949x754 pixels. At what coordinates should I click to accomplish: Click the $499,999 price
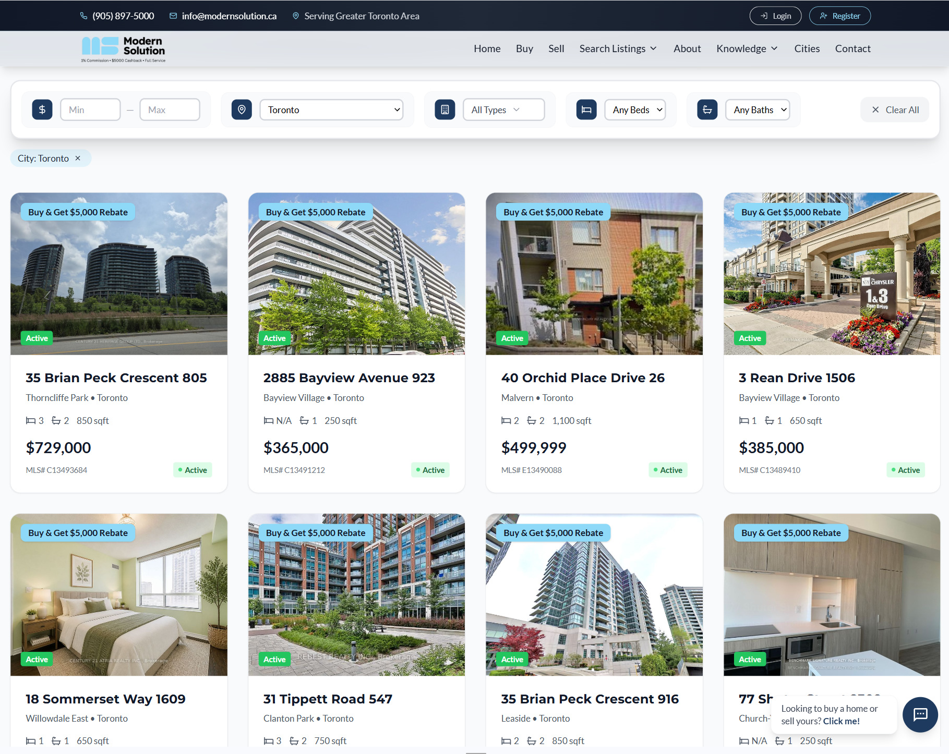pyautogui.click(x=534, y=447)
